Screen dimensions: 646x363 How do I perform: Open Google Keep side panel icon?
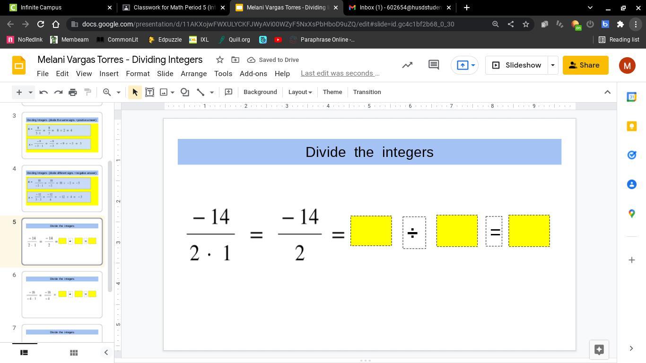click(631, 126)
